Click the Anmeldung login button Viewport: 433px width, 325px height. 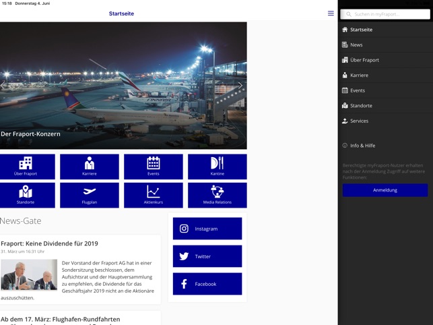(385, 190)
